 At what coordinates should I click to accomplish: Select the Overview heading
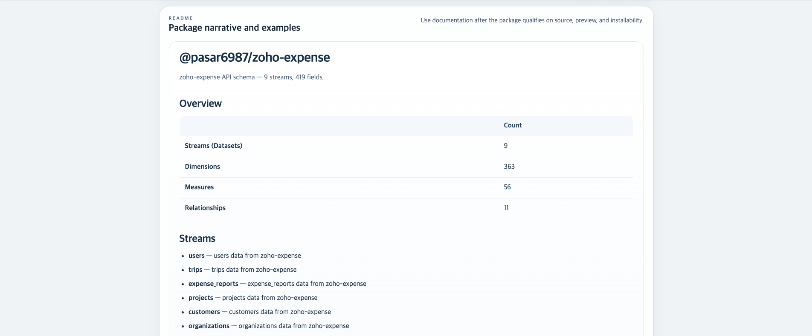tap(200, 103)
